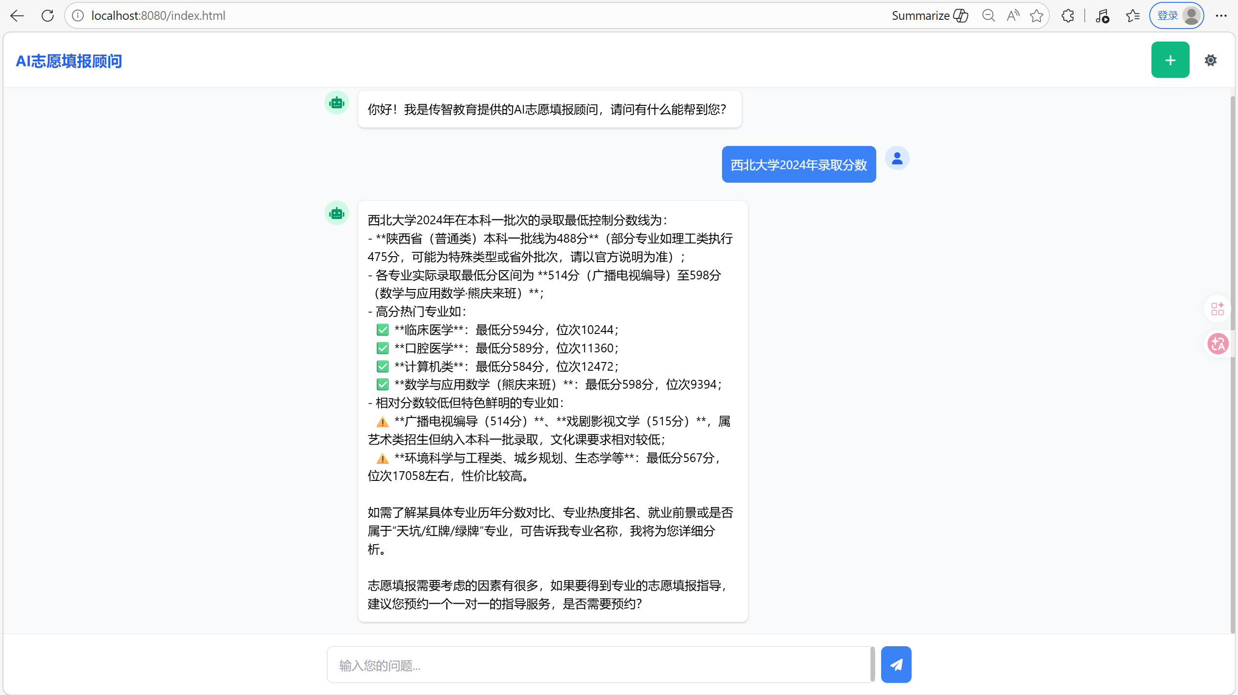
Task: Click the Summarize button in address bar
Action: [x=929, y=15]
